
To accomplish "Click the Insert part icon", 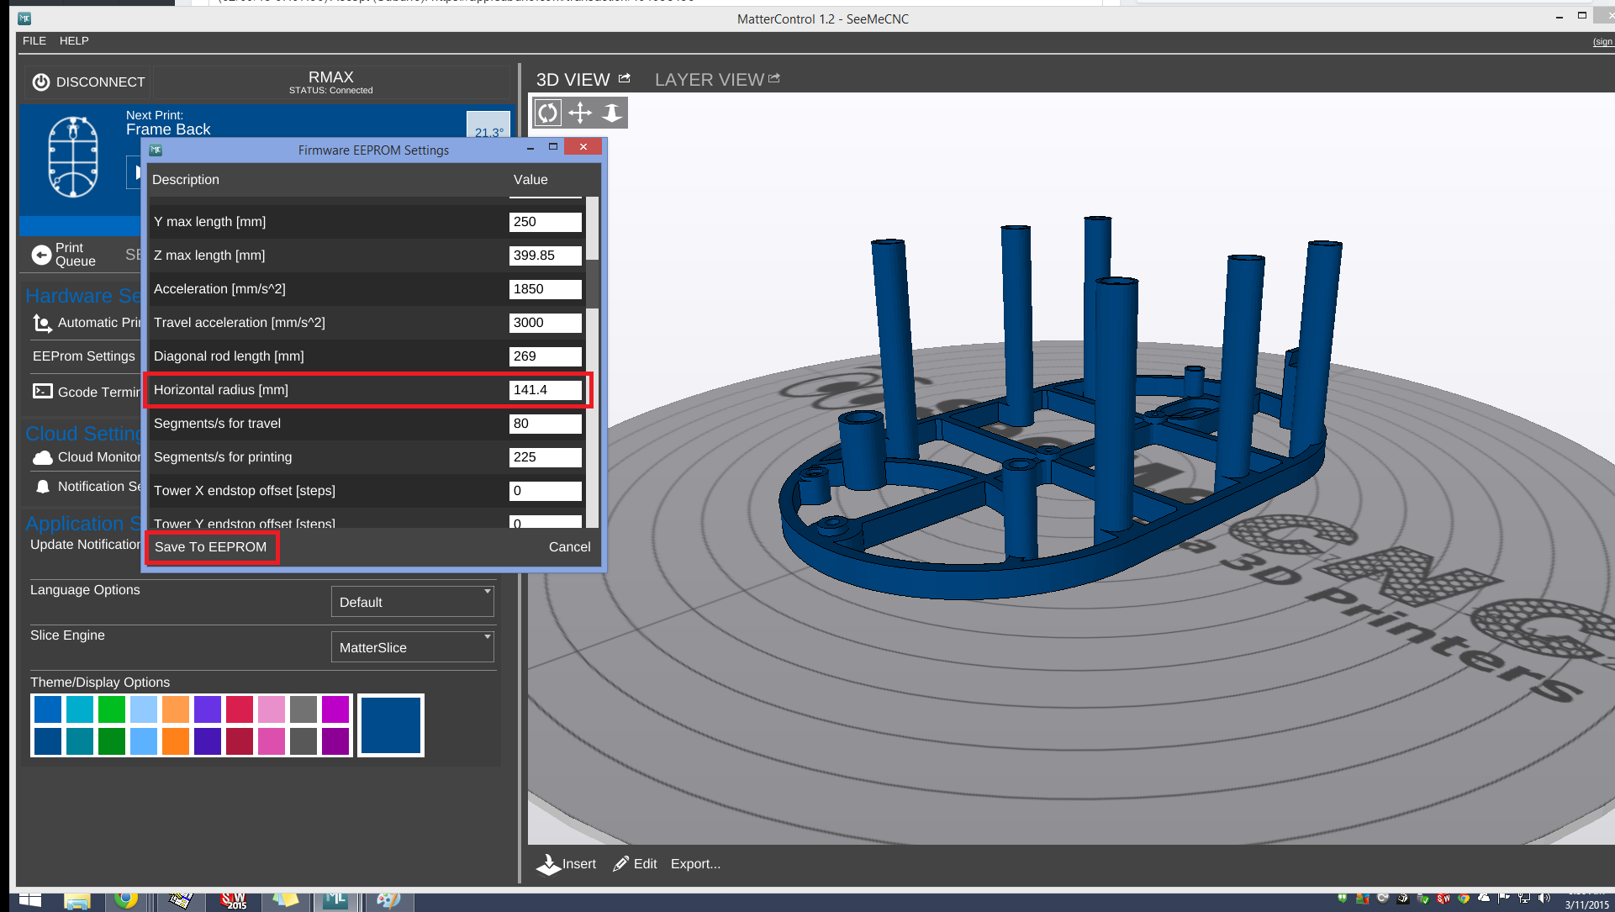I will coord(549,864).
